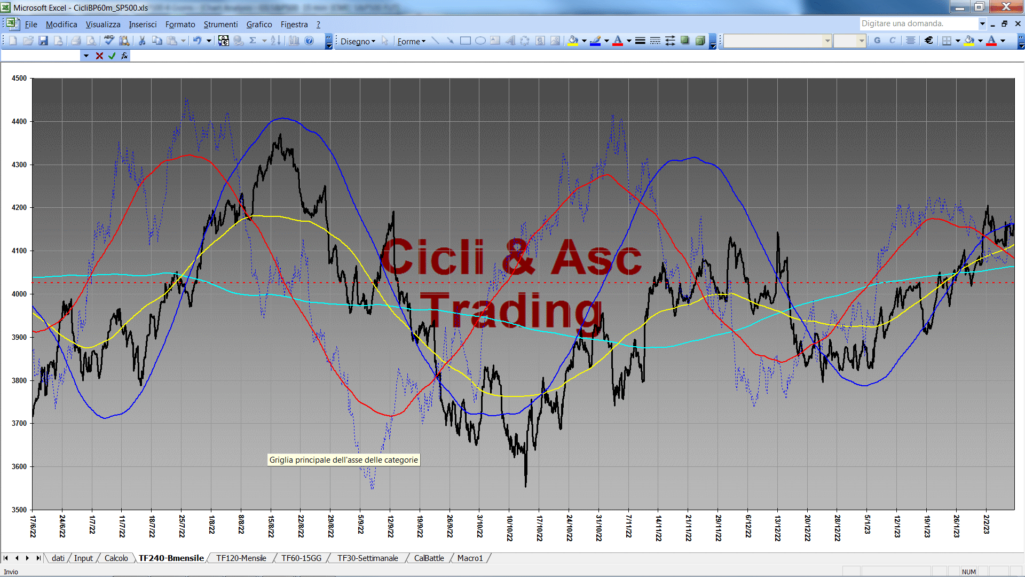Click the drawing toolbar Fill Color bucket
This screenshot has width=1025, height=577.
pyautogui.click(x=573, y=41)
